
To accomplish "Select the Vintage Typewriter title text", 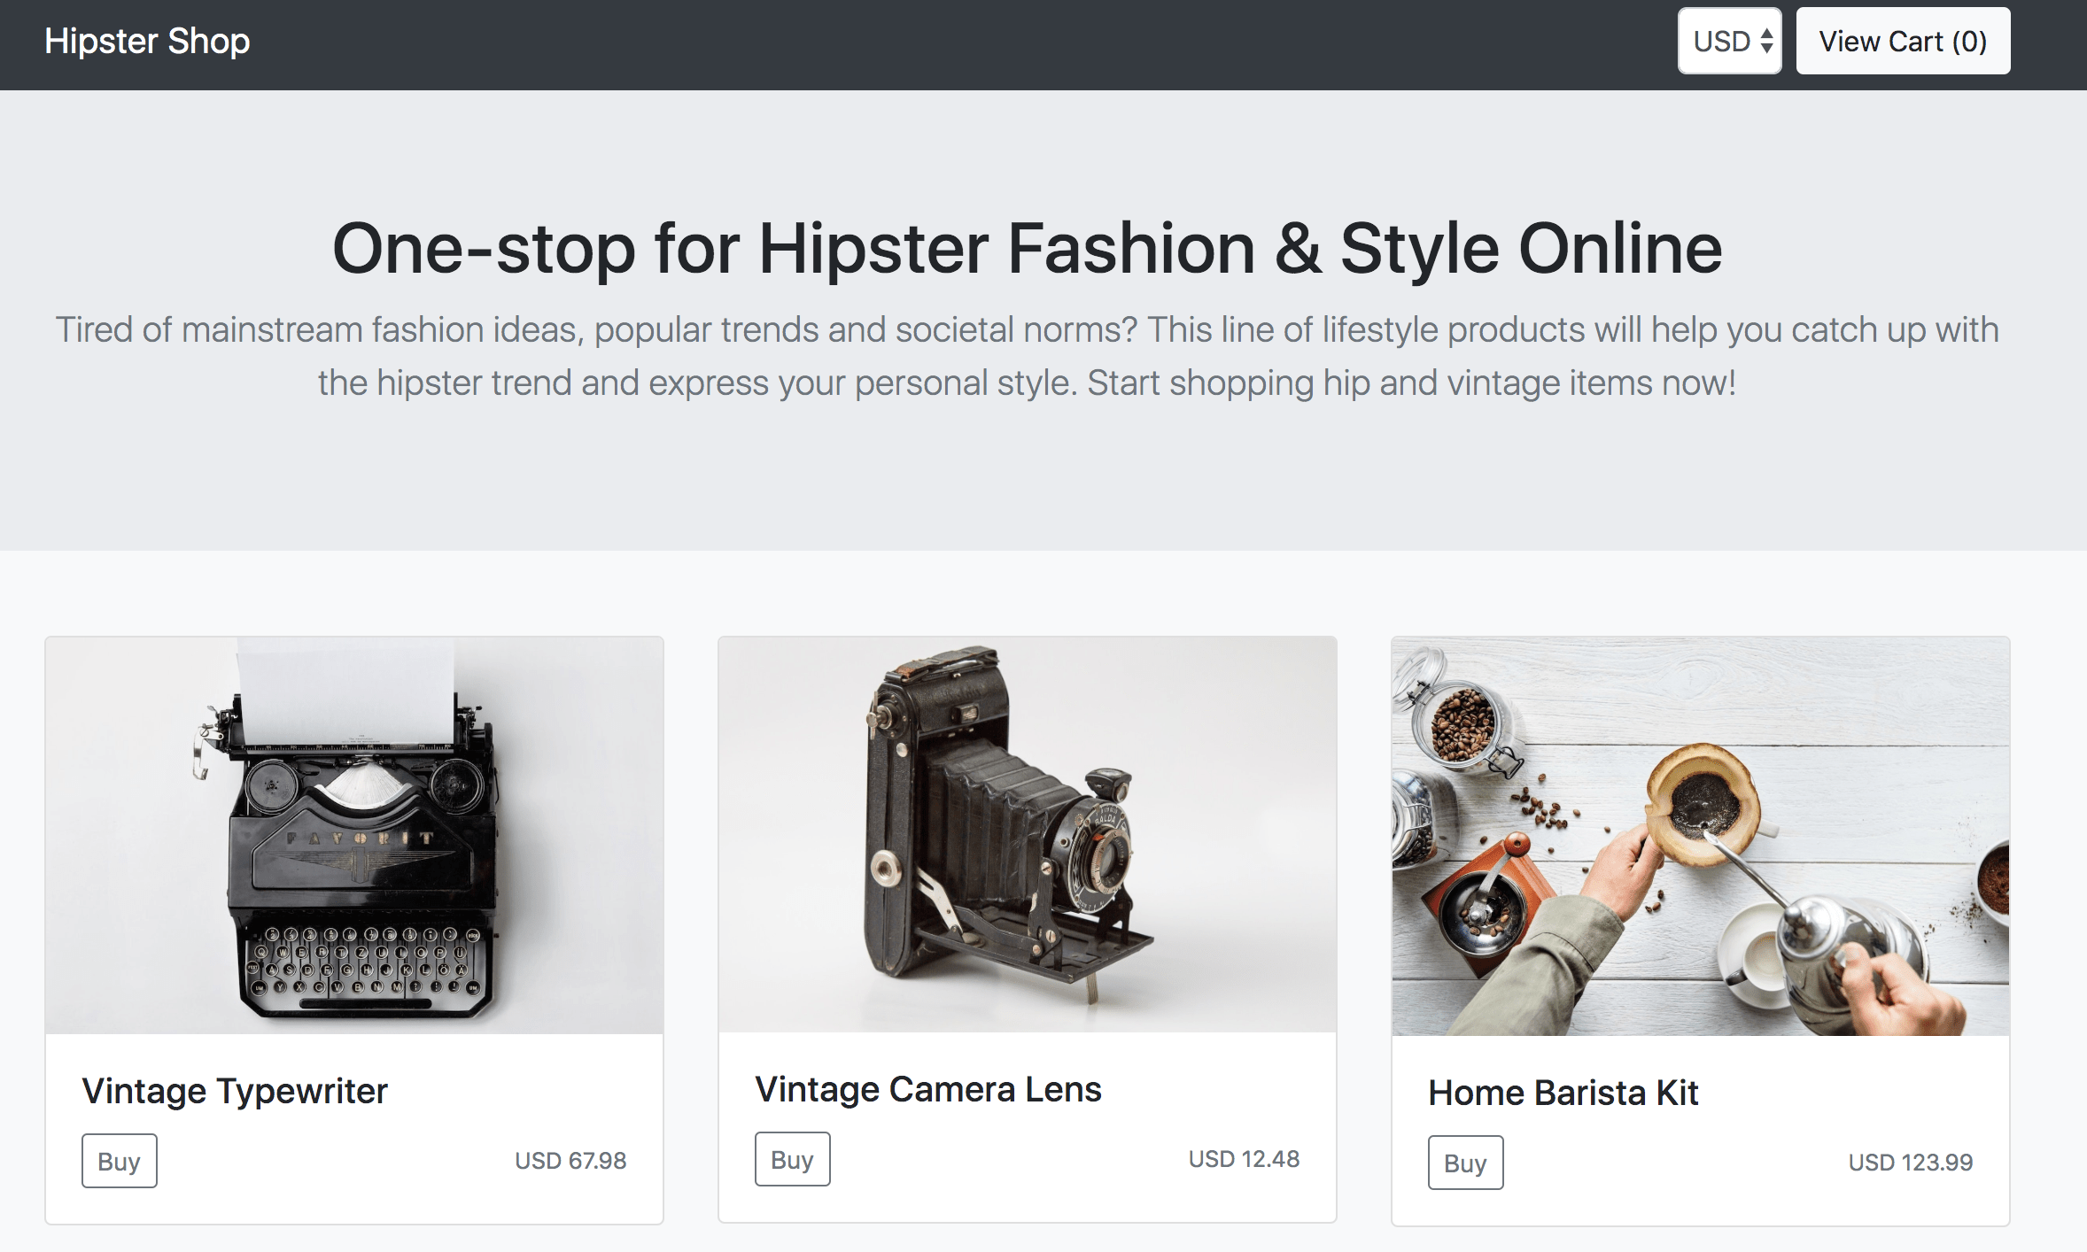I will pyautogui.click(x=235, y=1091).
